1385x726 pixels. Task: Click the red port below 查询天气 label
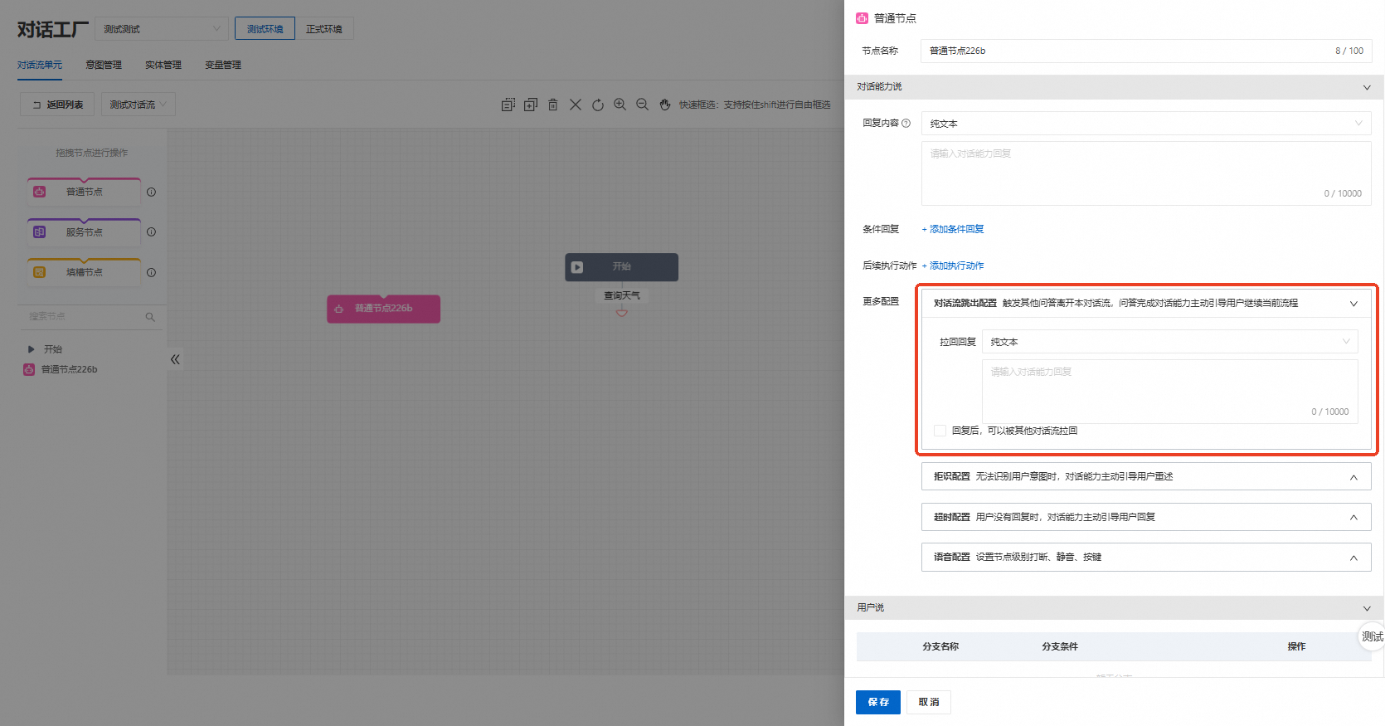tap(622, 313)
